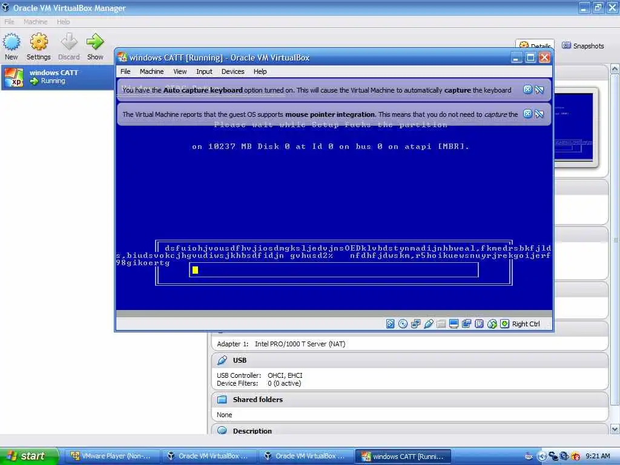Open File menu in the VM window

[x=125, y=71]
